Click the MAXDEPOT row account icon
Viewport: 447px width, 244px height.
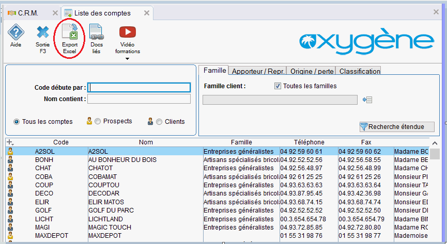point(10,235)
